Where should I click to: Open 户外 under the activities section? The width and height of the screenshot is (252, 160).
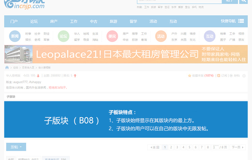point(174,34)
